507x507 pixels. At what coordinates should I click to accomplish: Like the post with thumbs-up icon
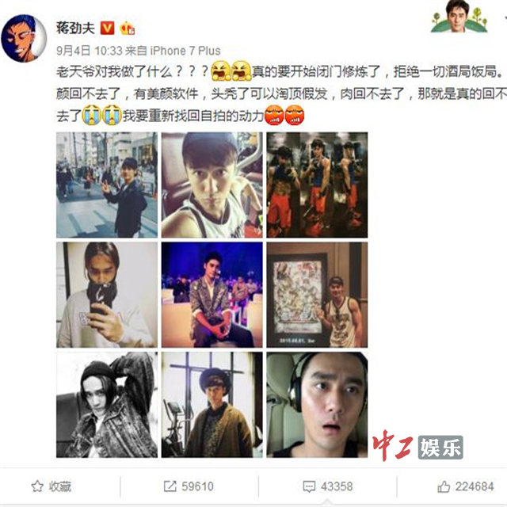pyautogui.click(x=444, y=486)
